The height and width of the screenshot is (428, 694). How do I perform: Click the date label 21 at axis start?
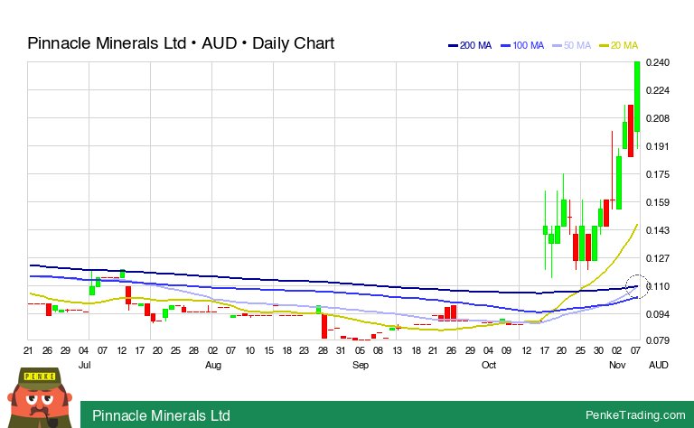(28, 350)
